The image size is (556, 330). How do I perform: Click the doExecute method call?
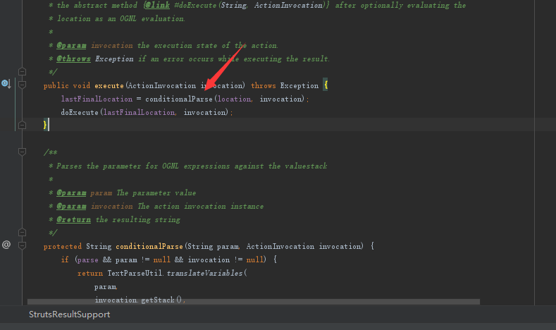coord(80,113)
